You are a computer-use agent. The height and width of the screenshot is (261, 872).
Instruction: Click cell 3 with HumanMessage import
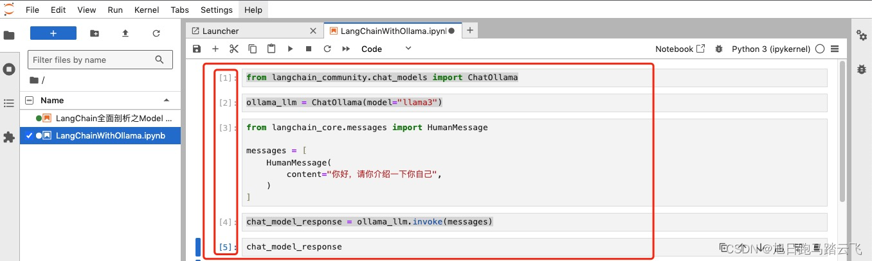coord(534,162)
